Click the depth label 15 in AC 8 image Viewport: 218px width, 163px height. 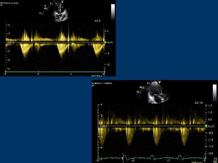coord(40,13)
